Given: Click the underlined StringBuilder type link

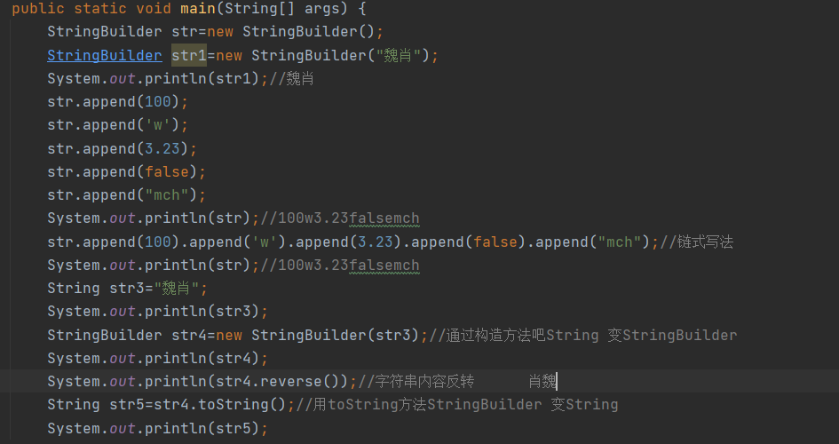Looking at the screenshot, I should pos(105,55).
